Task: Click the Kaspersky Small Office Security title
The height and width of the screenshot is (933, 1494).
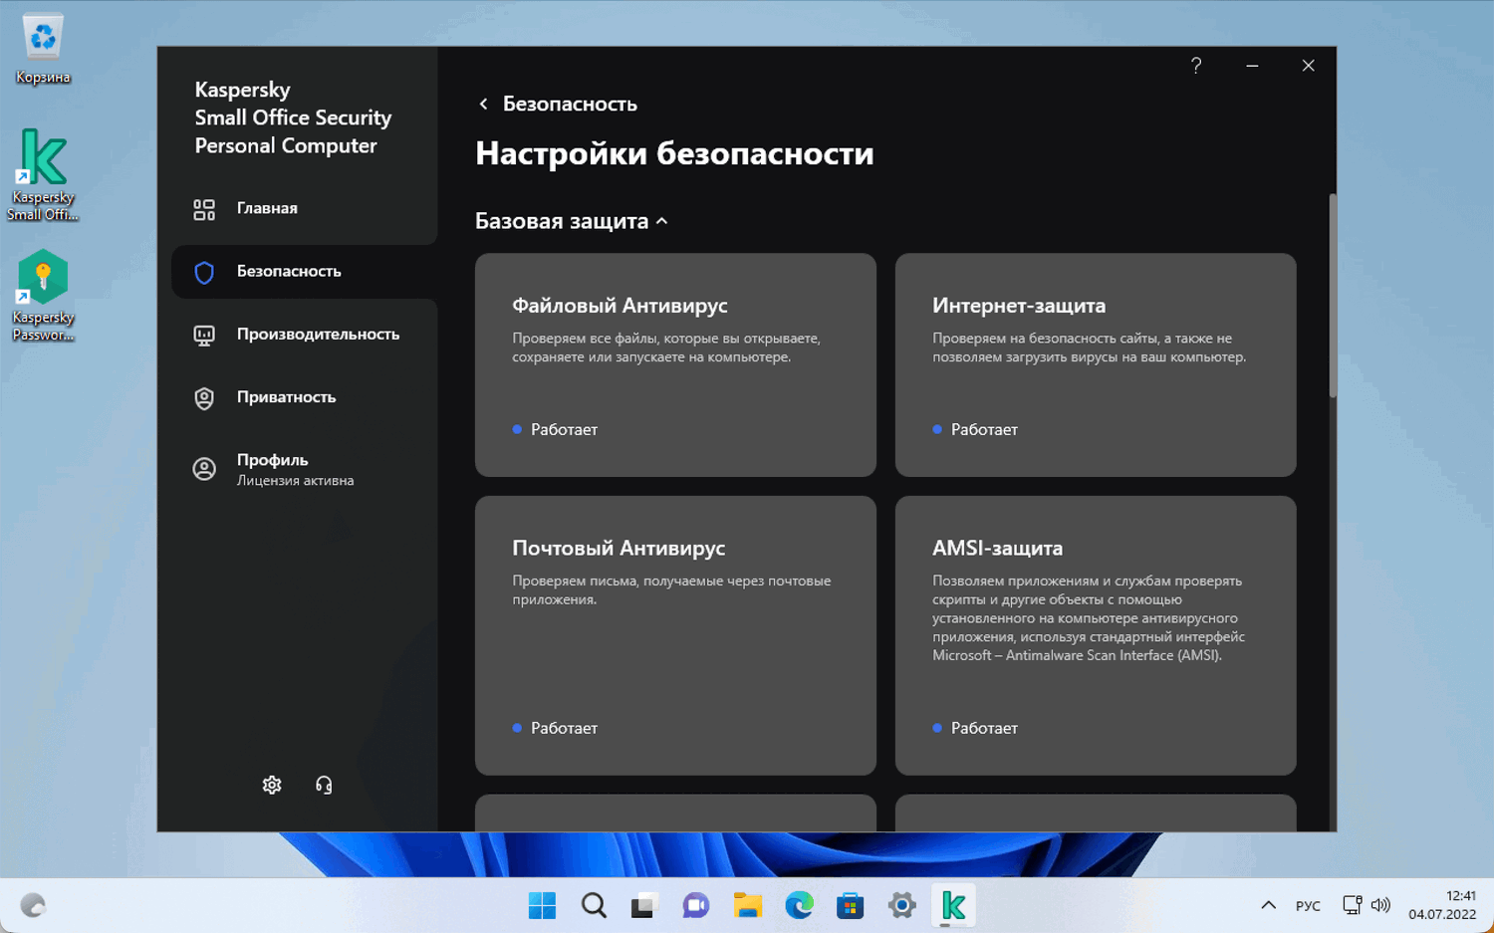Action: click(x=293, y=117)
